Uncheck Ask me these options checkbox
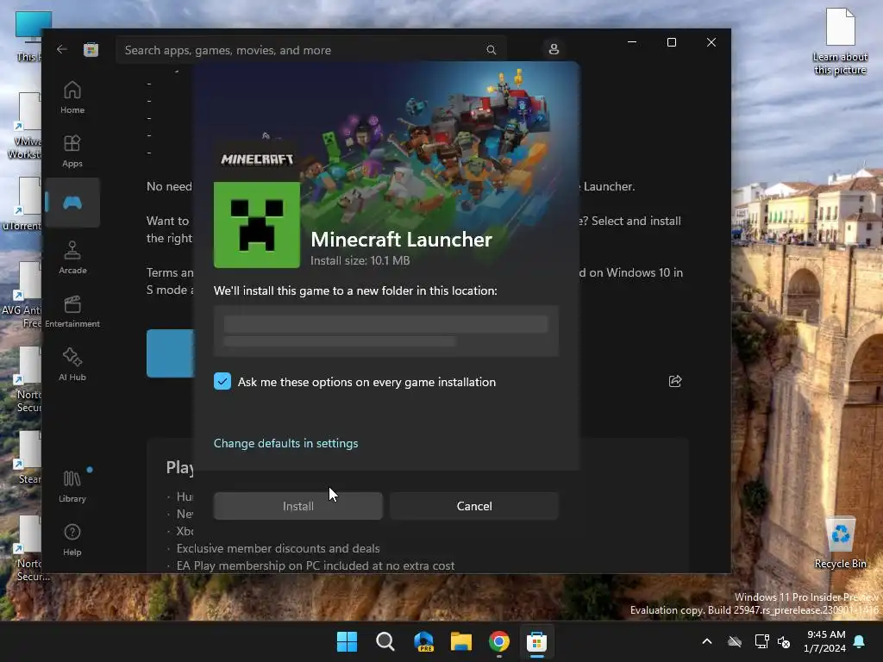Screen dimensions: 883x662 222,381
